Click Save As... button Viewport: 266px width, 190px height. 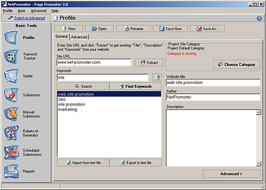[x=207, y=28]
